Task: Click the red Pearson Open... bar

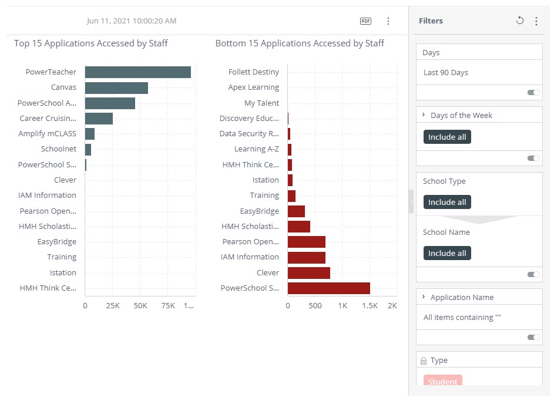Action: pos(307,242)
